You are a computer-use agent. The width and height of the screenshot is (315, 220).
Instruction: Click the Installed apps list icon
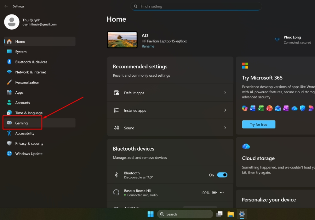(x=116, y=110)
